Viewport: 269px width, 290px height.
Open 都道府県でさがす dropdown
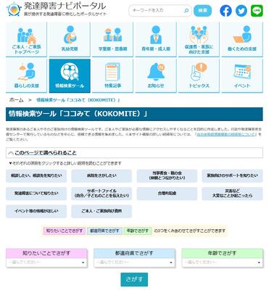pyautogui.click(x=134, y=262)
